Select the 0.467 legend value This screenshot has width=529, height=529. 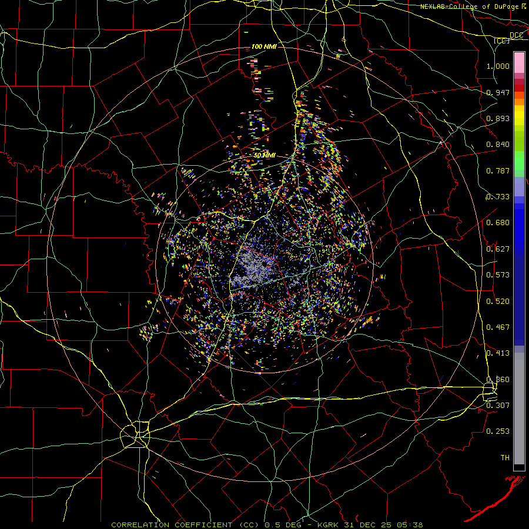click(x=498, y=327)
